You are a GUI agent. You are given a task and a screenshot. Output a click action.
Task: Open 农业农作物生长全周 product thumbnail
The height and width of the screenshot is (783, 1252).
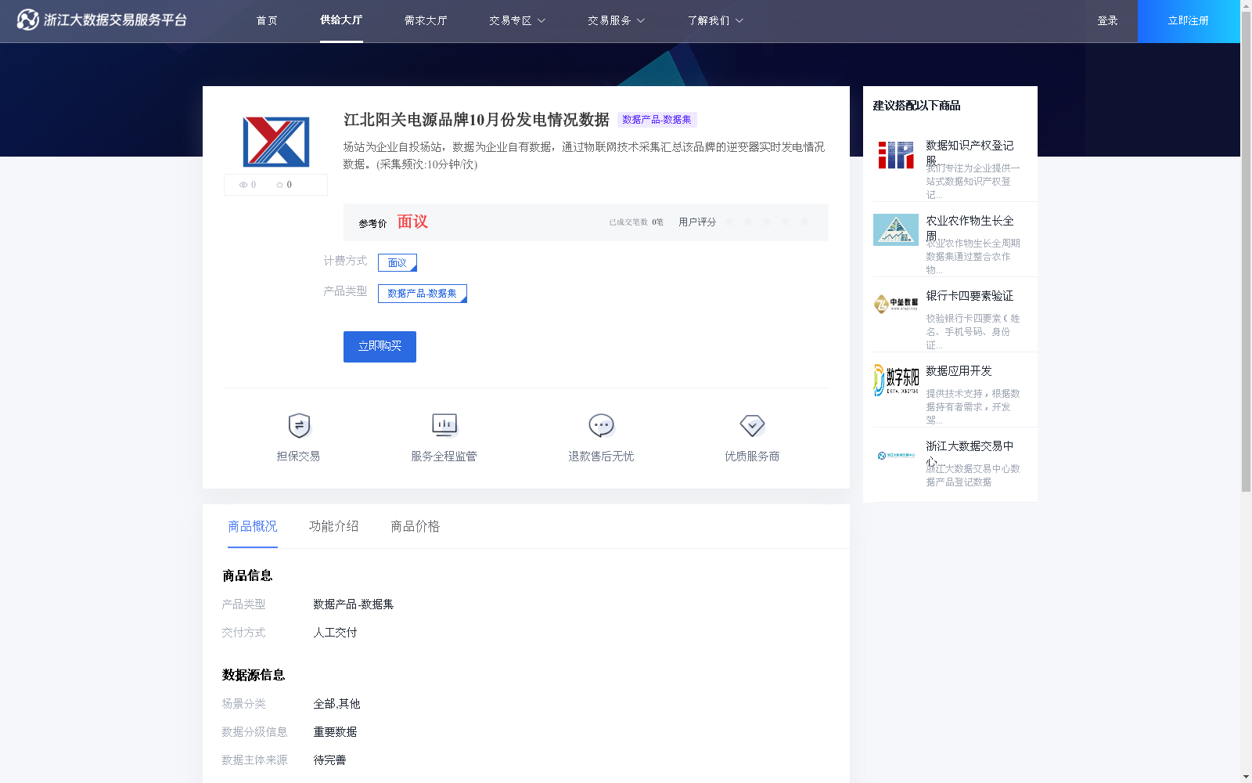pos(896,229)
